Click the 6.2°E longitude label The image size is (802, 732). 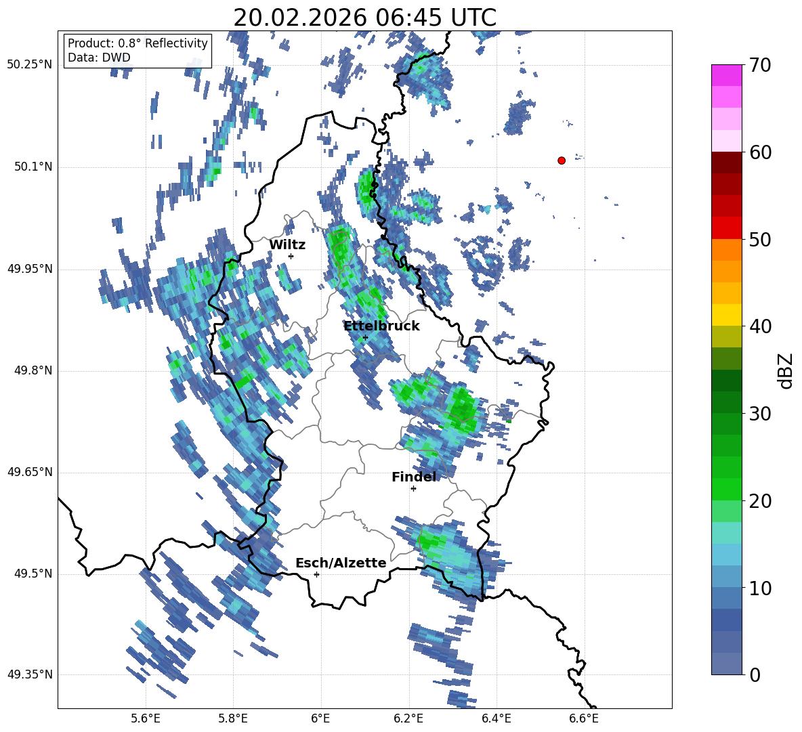click(408, 718)
